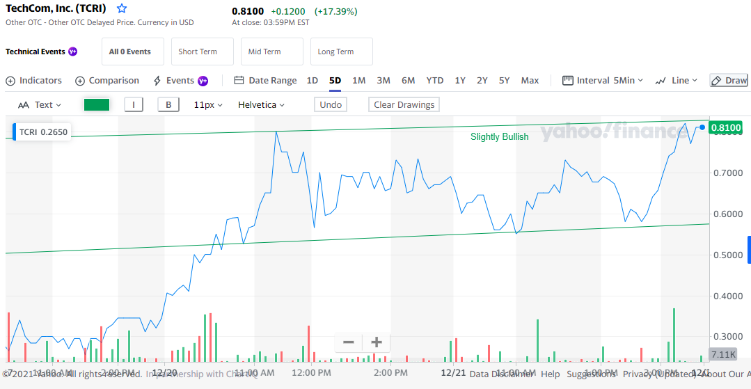Select the 1D range
The height and width of the screenshot is (389, 751).
(313, 81)
